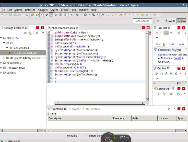This screenshot has height=142, width=188.
Task: Click New Task icon in Task List
Action: (x=157, y=33)
